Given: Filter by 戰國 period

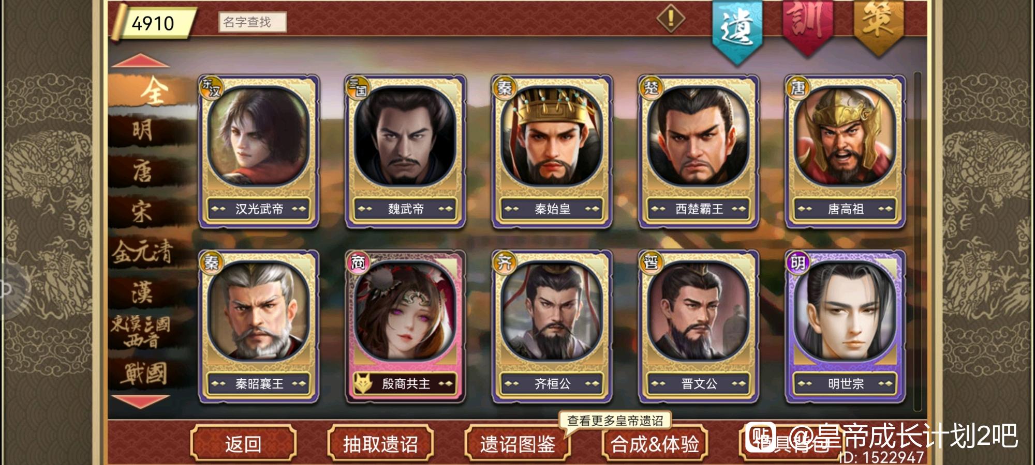Looking at the screenshot, I should click(143, 373).
